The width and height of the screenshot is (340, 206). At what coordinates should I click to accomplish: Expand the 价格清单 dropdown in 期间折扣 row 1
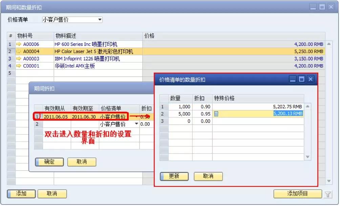[x=136, y=117]
